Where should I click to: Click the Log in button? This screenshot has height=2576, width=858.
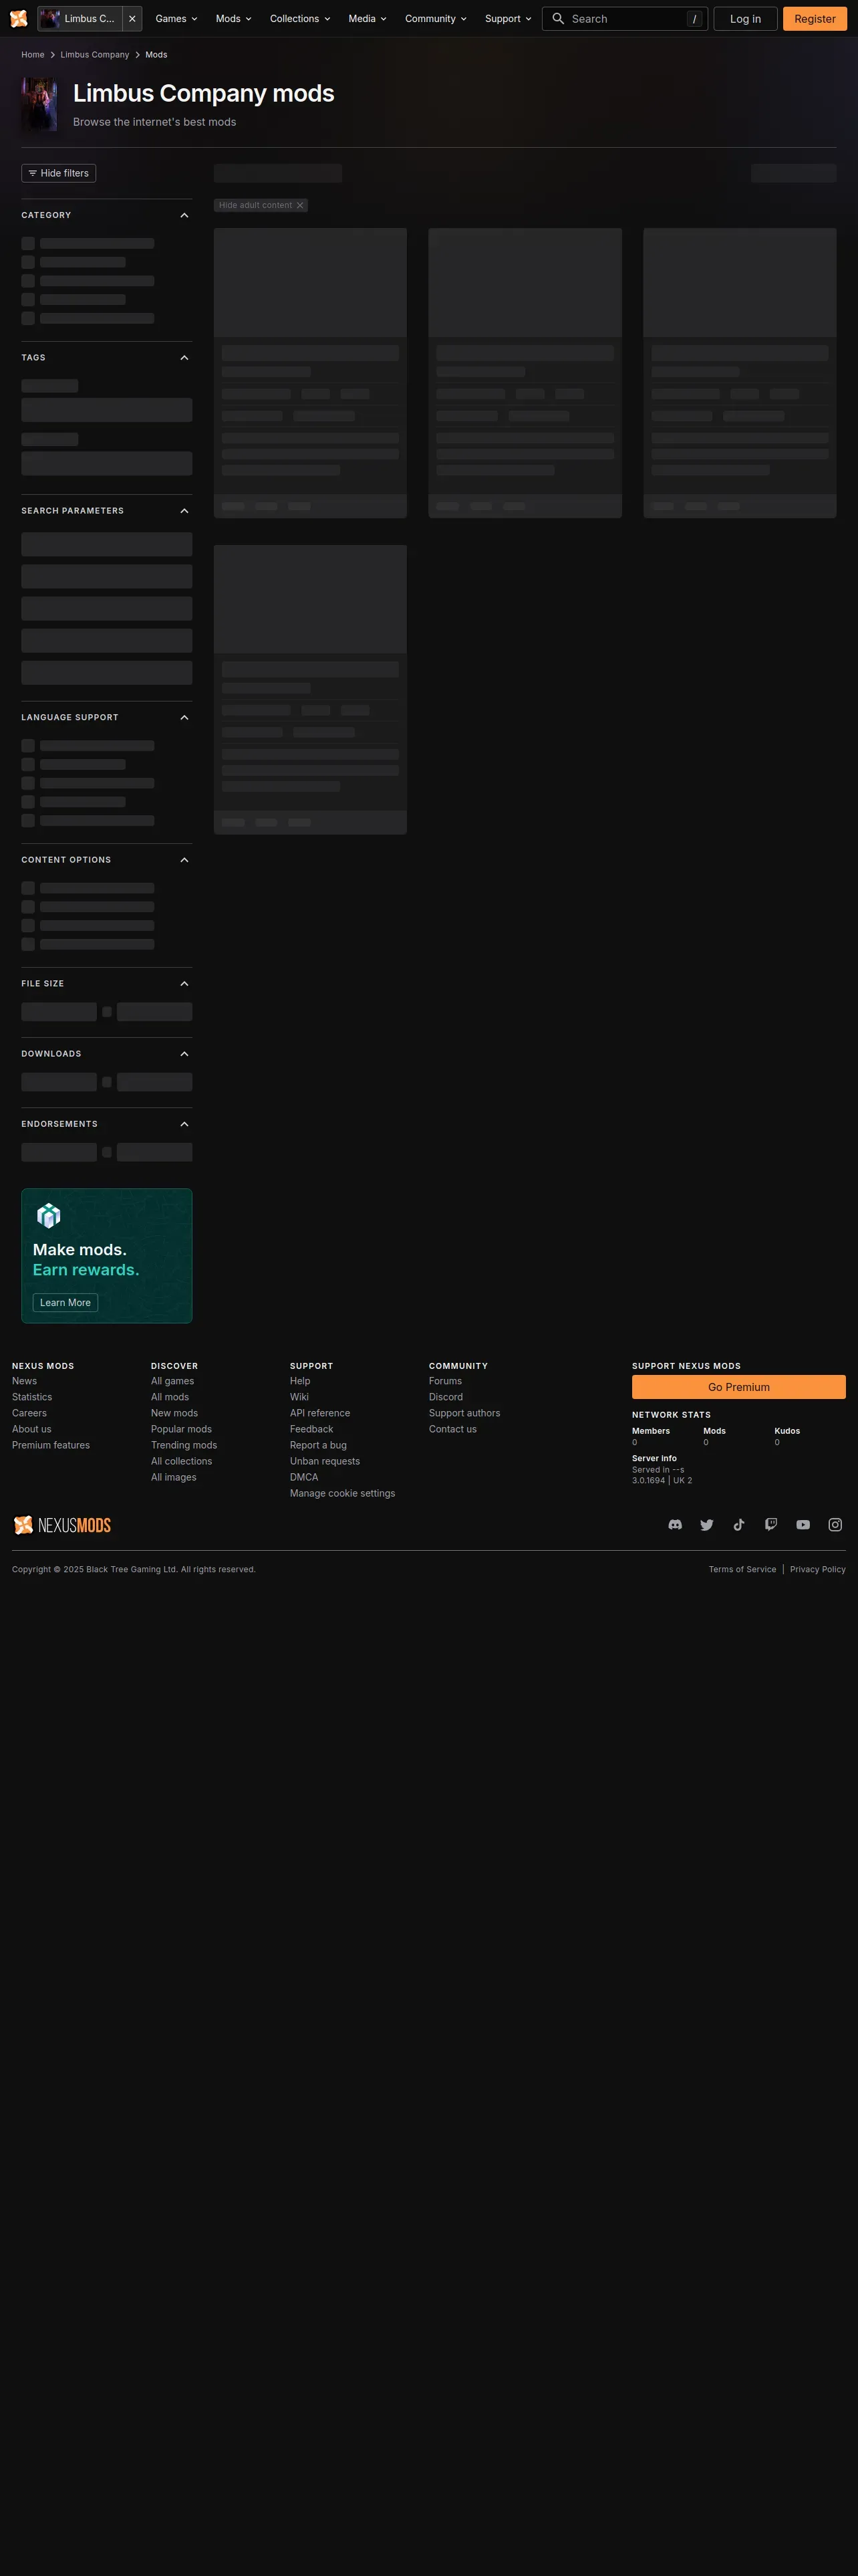pyautogui.click(x=745, y=19)
